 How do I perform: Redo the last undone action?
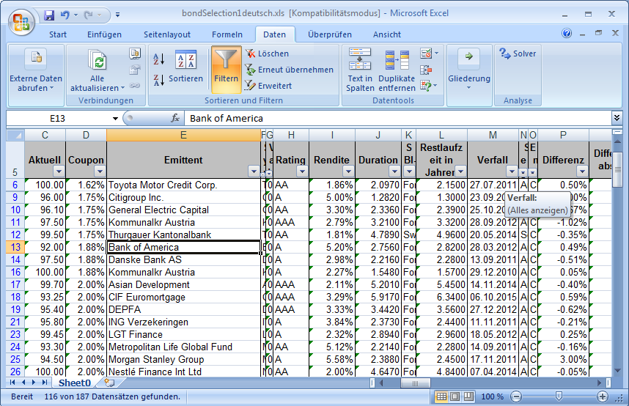tap(88, 15)
